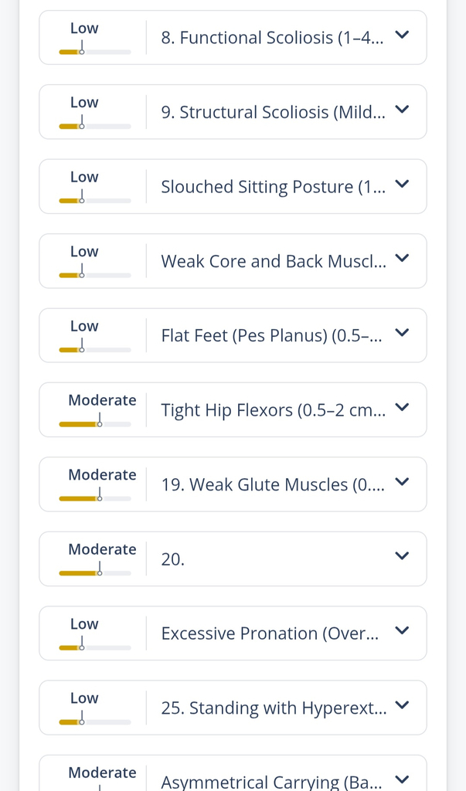Expand Asymmetrical Carrying chevron
466x791 pixels.
[401, 779]
